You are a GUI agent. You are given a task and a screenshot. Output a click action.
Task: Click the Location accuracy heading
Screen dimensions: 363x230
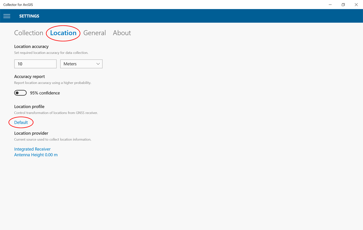[32, 46]
